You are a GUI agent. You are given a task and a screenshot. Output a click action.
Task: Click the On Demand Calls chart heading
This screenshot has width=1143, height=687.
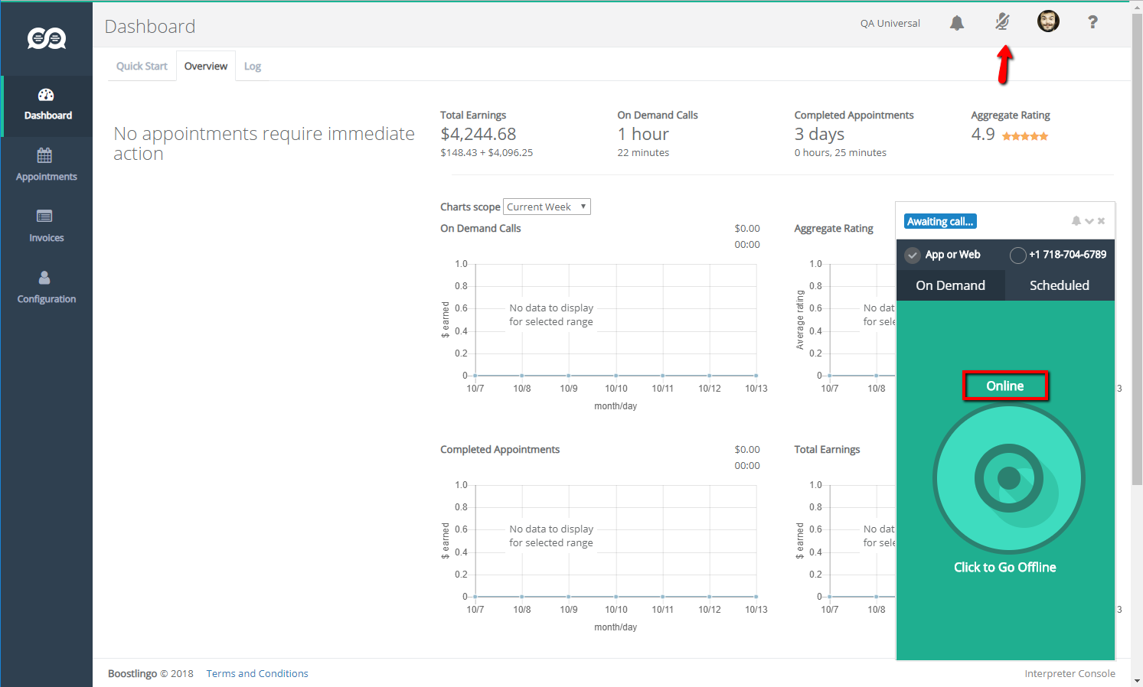(x=480, y=228)
